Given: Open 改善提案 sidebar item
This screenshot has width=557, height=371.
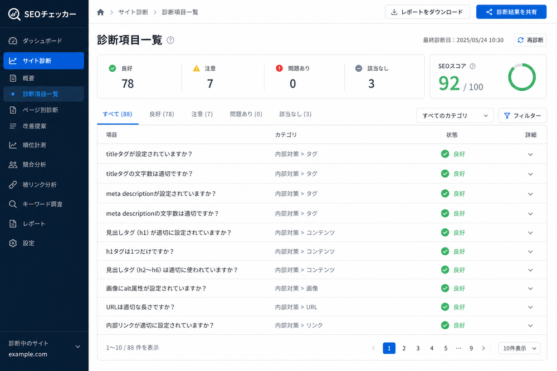Looking at the screenshot, I should coord(43,126).
